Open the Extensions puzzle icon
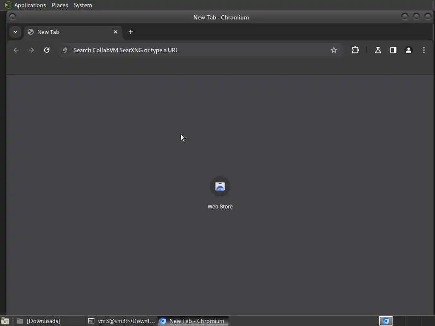Image resolution: width=435 pixels, height=326 pixels. click(355, 50)
